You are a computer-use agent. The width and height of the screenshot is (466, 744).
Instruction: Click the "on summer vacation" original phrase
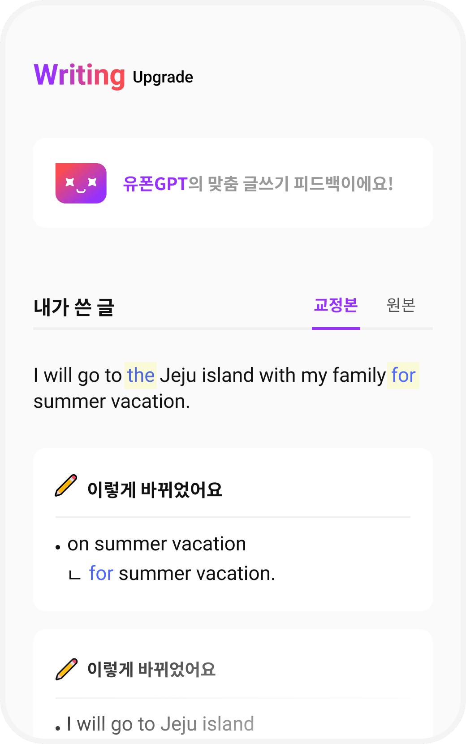point(156,544)
